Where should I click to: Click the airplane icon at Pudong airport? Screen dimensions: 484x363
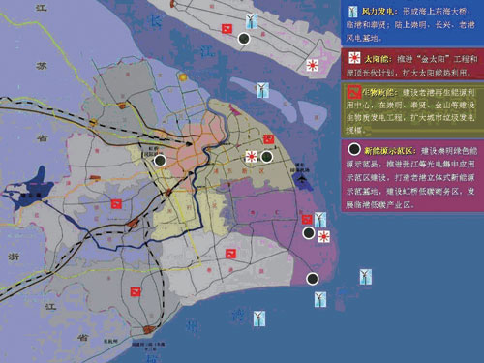tap(302, 178)
